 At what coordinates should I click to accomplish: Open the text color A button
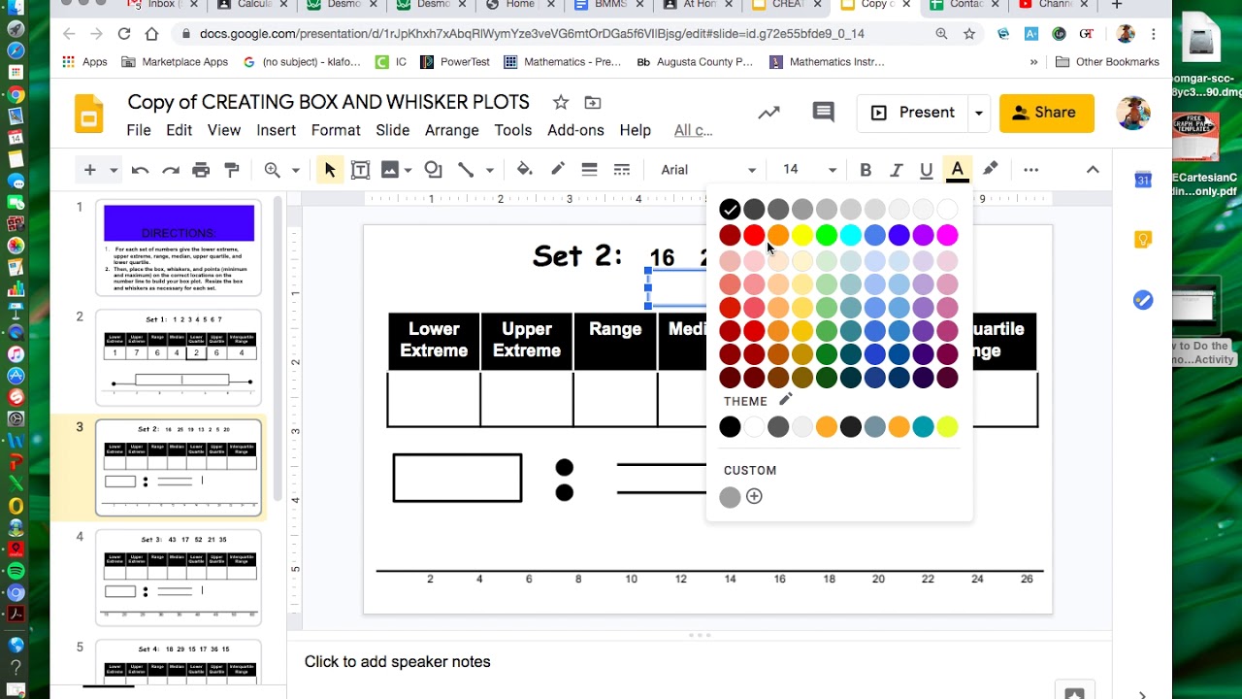[x=958, y=171]
